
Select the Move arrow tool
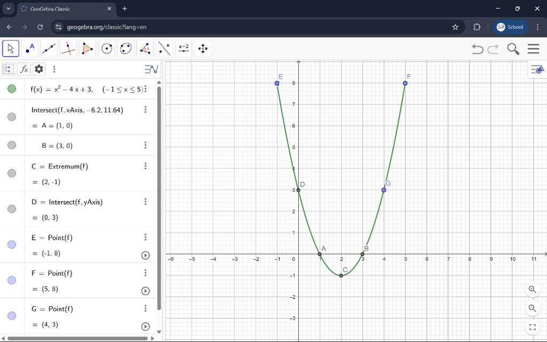(x=11, y=49)
